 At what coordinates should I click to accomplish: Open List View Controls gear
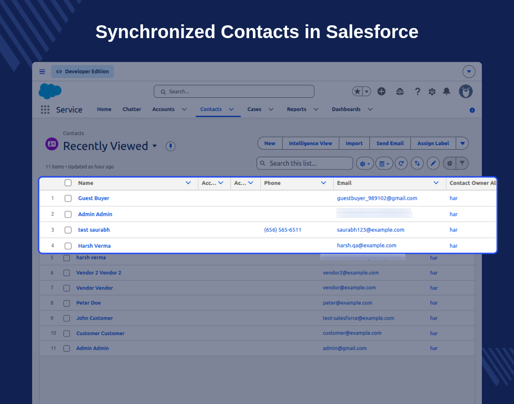(365, 163)
